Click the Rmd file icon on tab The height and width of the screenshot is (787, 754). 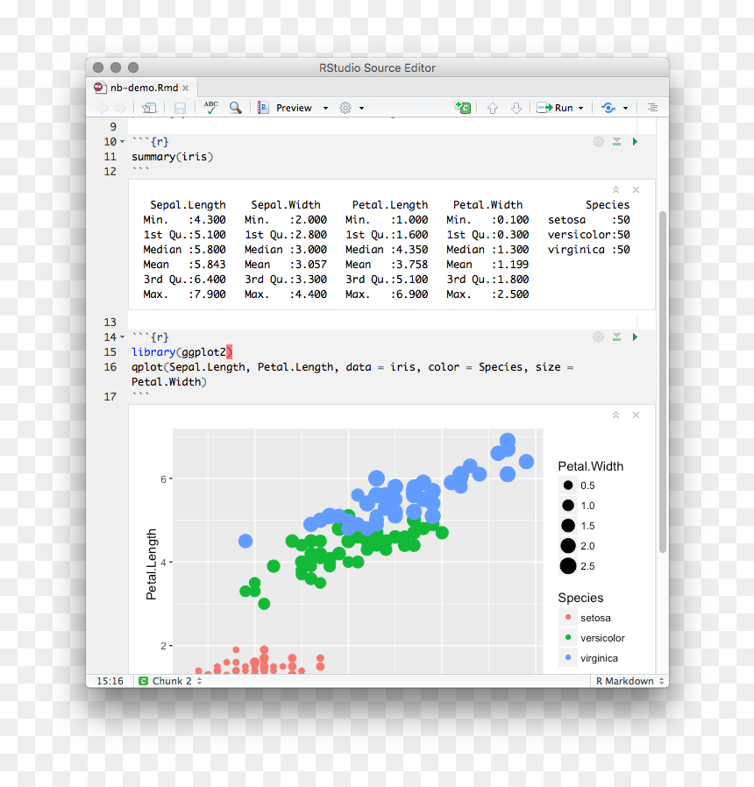click(x=100, y=88)
